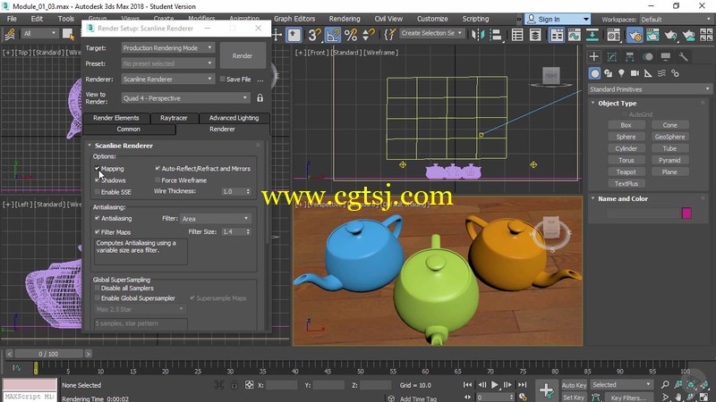Enable the Save File checkbox

pyautogui.click(x=222, y=79)
